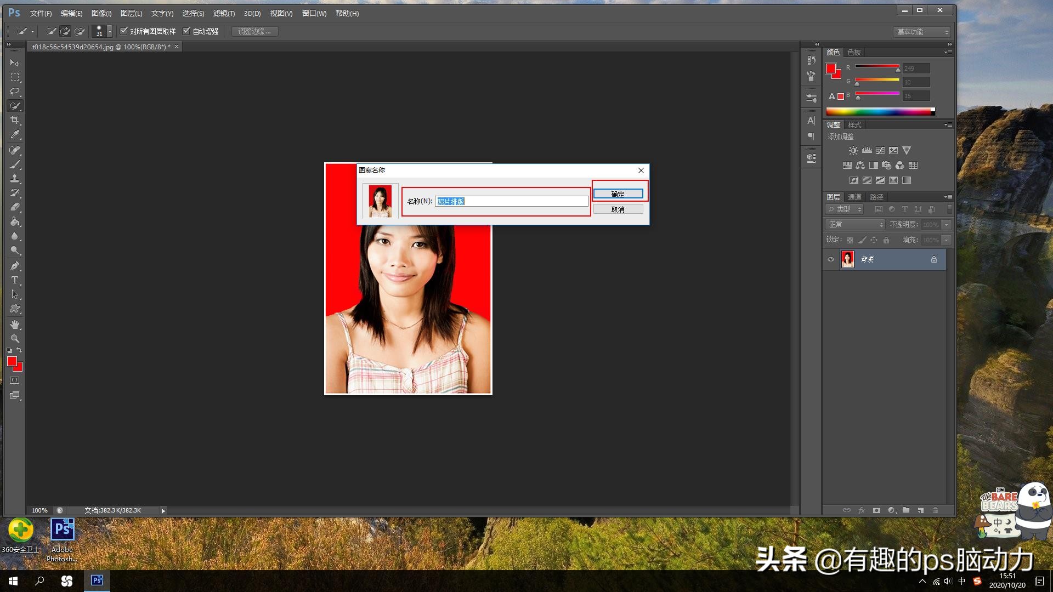Open the 基本功能 workspace dropdown
Image resolution: width=1053 pixels, height=592 pixels.
(922, 32)
